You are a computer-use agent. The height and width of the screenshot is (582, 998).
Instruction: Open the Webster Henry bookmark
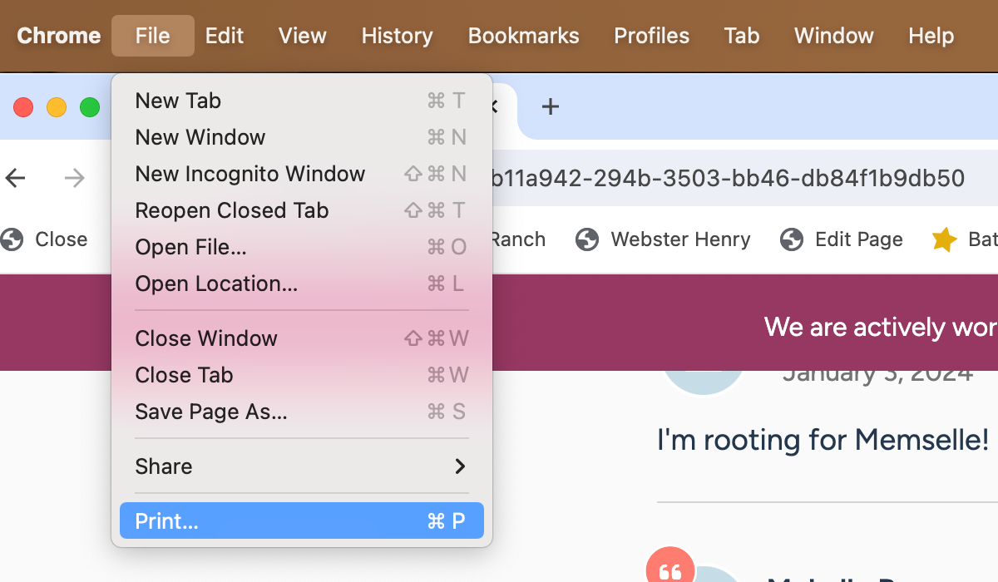coord(679,239)
